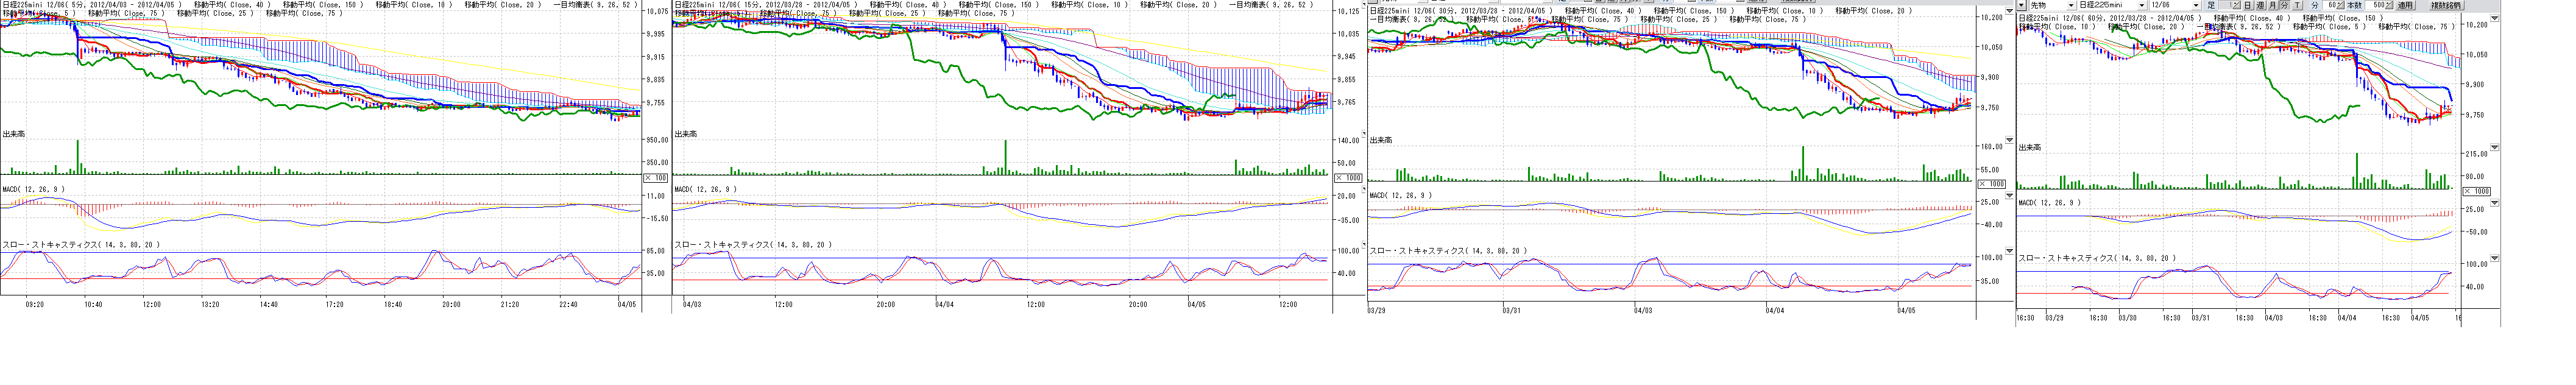Click the 04/05 date marker on 15-minute chart
Viewport: 2576px width, 385px height.
click(x=1196, y=304)
